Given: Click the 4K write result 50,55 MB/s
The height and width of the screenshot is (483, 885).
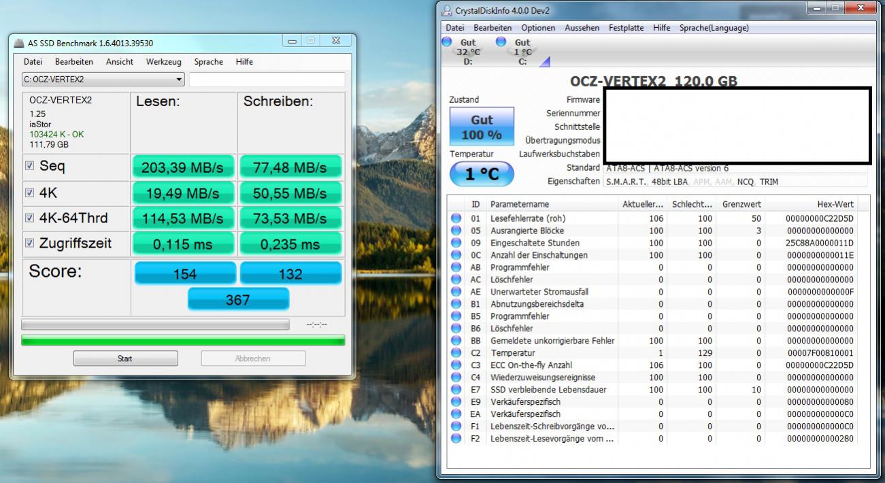Looking at the screenshot, I should click(290, 193).
